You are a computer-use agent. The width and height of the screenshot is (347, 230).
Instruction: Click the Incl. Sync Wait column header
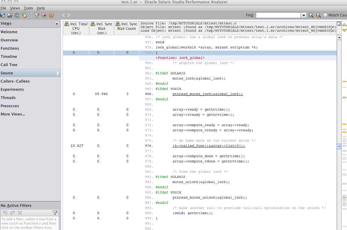(102, 28)
